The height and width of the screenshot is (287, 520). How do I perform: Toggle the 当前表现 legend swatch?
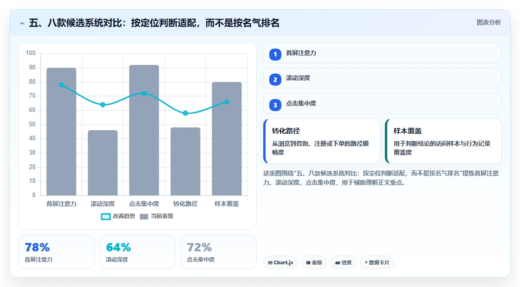(143, 217)
